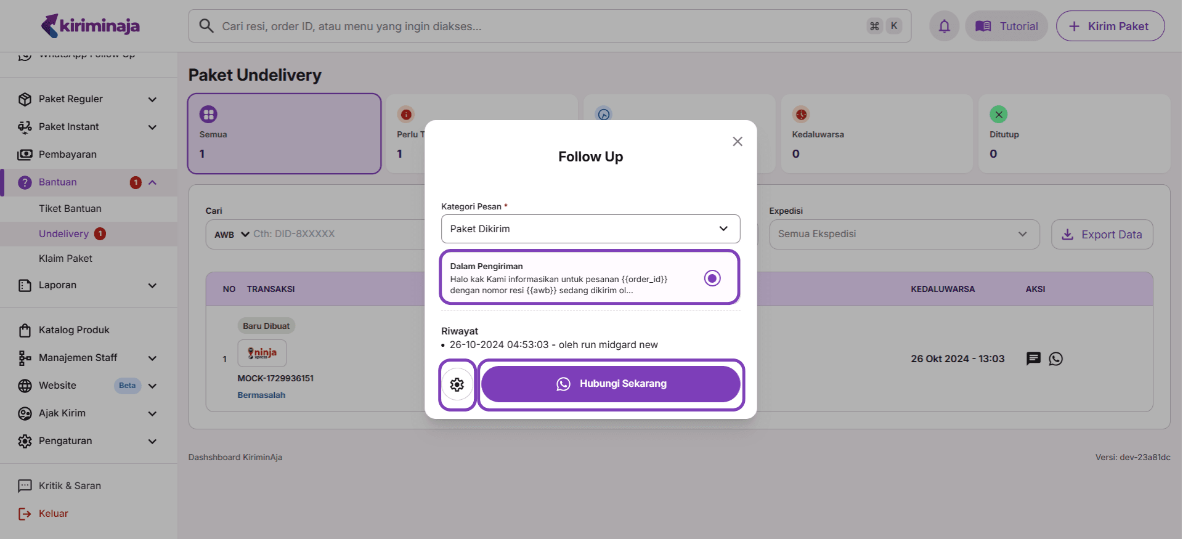Close the Follow Up dialog
The width and height of the screenshot is (1183, 539).
point(737,142)
